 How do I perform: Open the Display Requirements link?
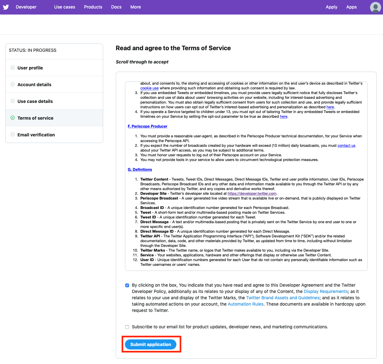pyautogui.click(x=326, y=291)
